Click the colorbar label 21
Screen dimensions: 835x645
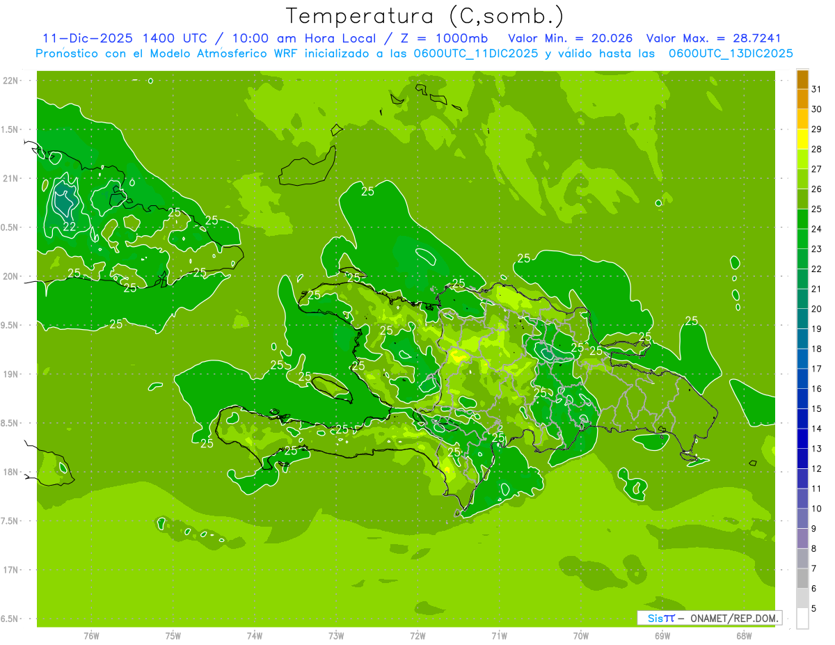click(x=817, y=289)
